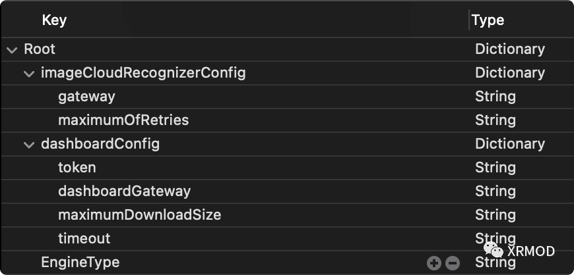Collapse the dashboardConfig disclosure chevron
The image size is (574, 275).
coord(29,145)
